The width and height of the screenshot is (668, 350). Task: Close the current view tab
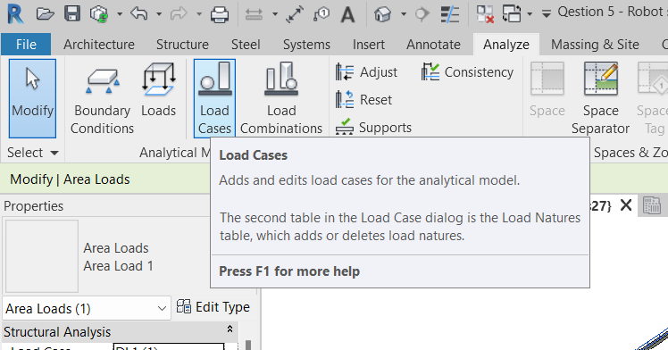[626, 205]
